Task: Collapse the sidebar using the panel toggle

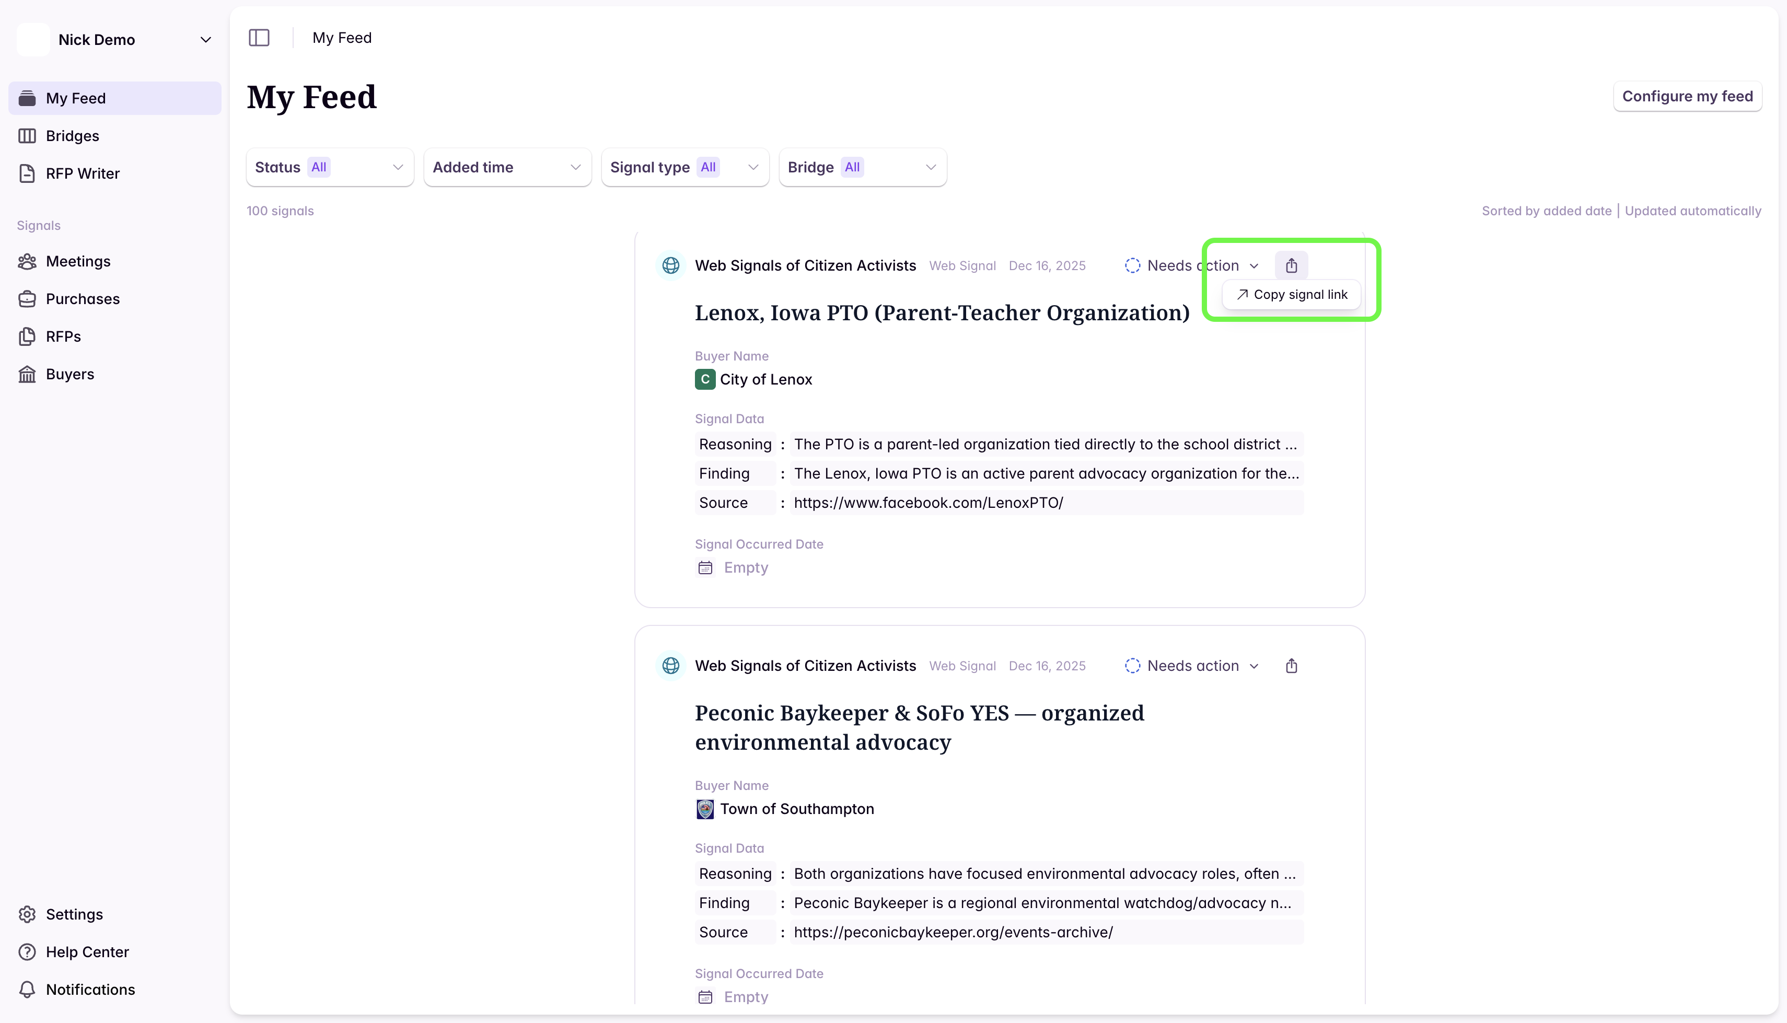Action: click(259, 38)
